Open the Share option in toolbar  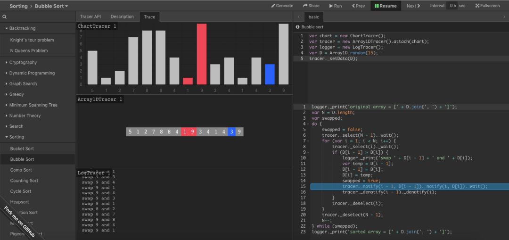point(311,6)
